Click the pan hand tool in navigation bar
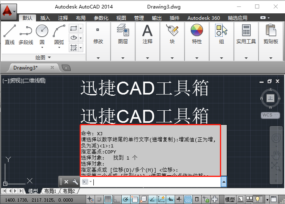The image size is (285, 204). tap(276, 155)
